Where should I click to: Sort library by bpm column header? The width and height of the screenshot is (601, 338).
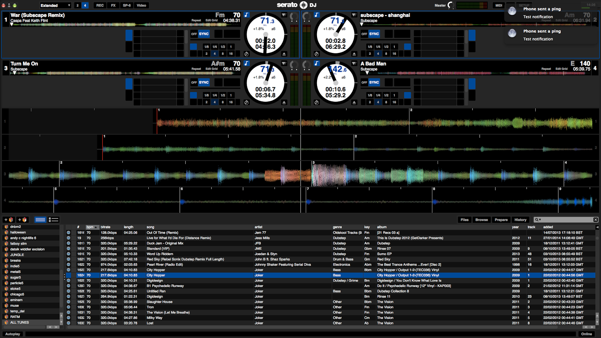92,227
